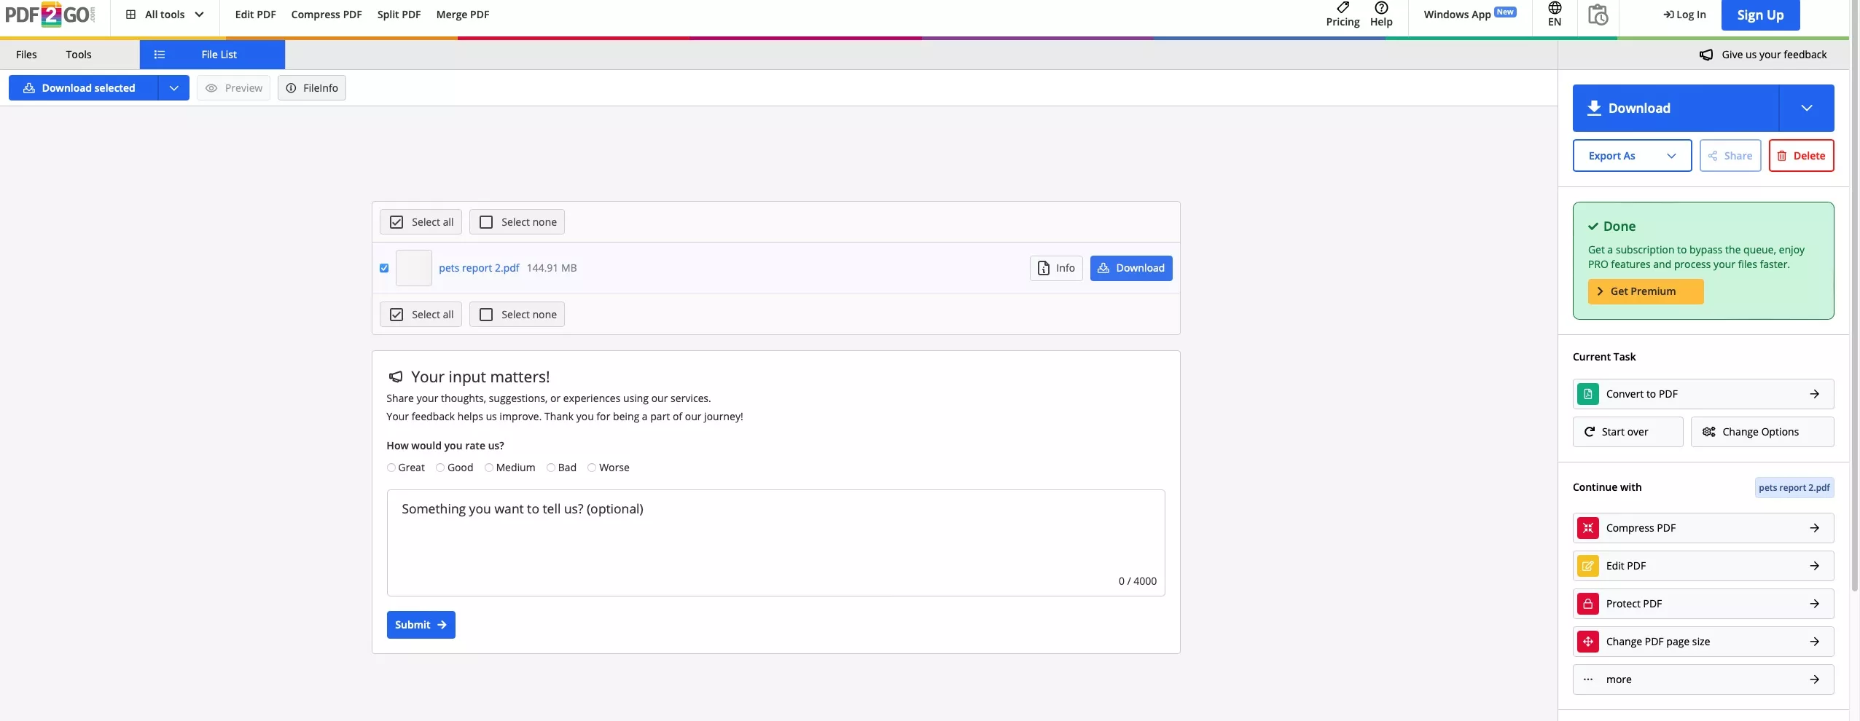The width and height of the screenshot is (1860, 721).
Task: Uncheck the pets report 2.pdf checkbox
Action: 384,268
